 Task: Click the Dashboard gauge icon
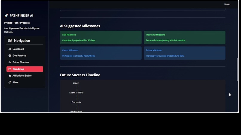10,49
